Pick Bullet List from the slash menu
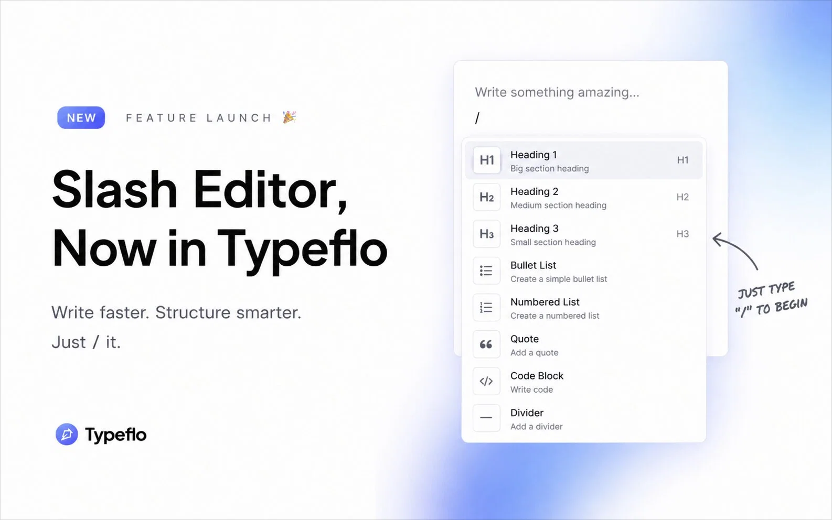832x520 pixels. tap(583, 271)
